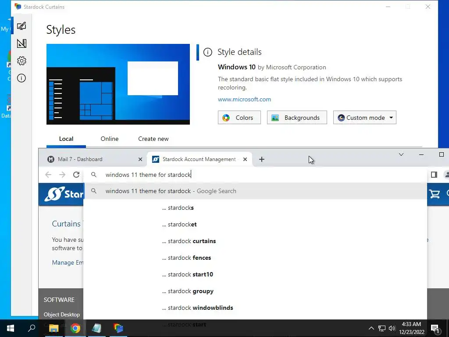Choose the 'stardocks' suggestion
This screenshot has height=337, width=449.
coord(255,208)
